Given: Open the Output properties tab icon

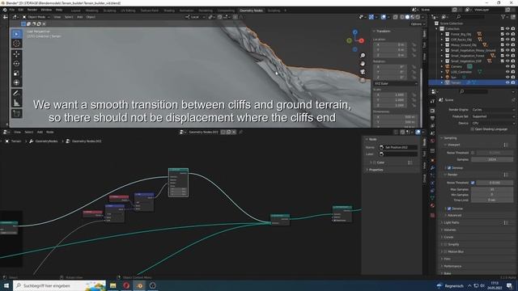Looking at the screenshot, I should coord(432,118).
